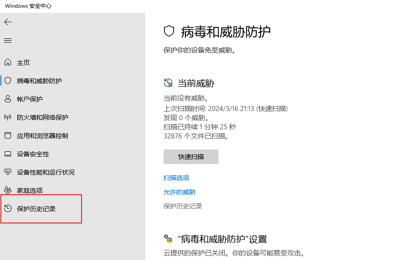Open 帐户保护 person icon
This screenshot has height=260, width=415.
[x=8, y=99]
